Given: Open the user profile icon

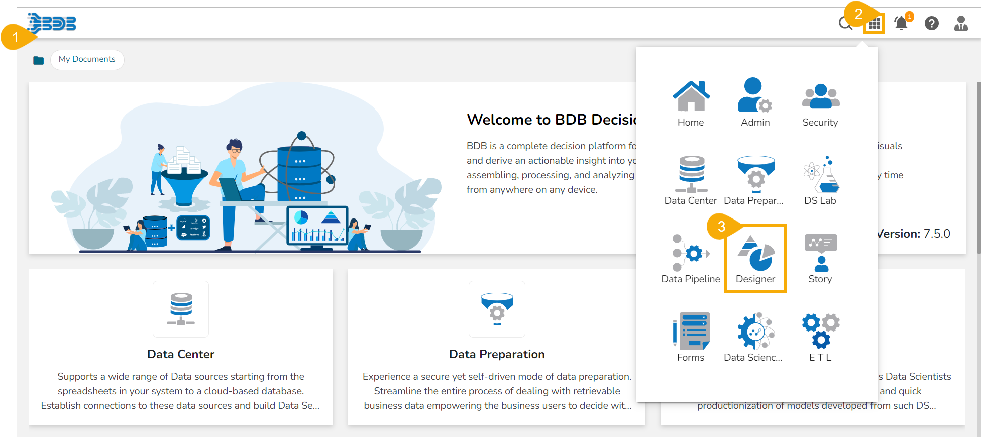Looking at the screenshot, I should tap(961, 23).
